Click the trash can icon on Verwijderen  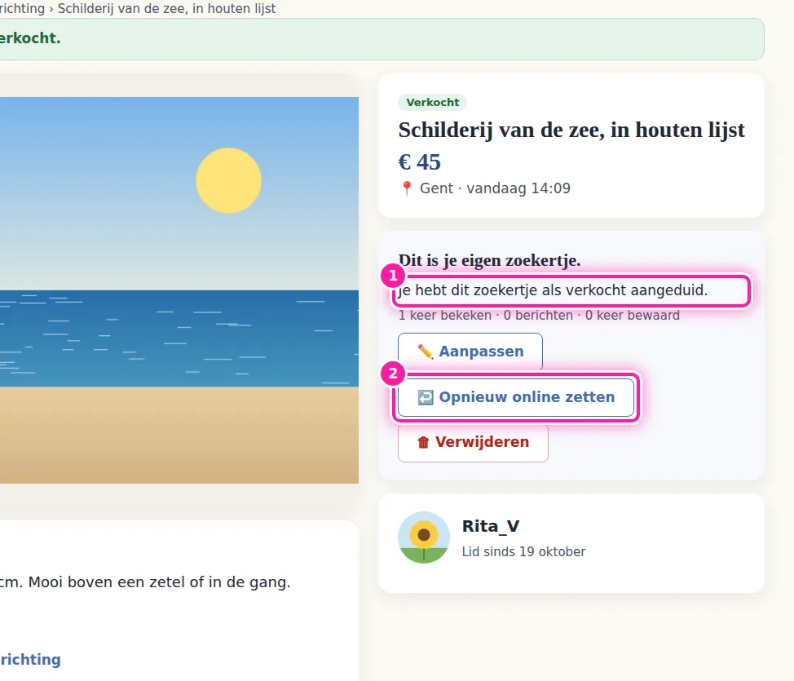coord(423,442)
